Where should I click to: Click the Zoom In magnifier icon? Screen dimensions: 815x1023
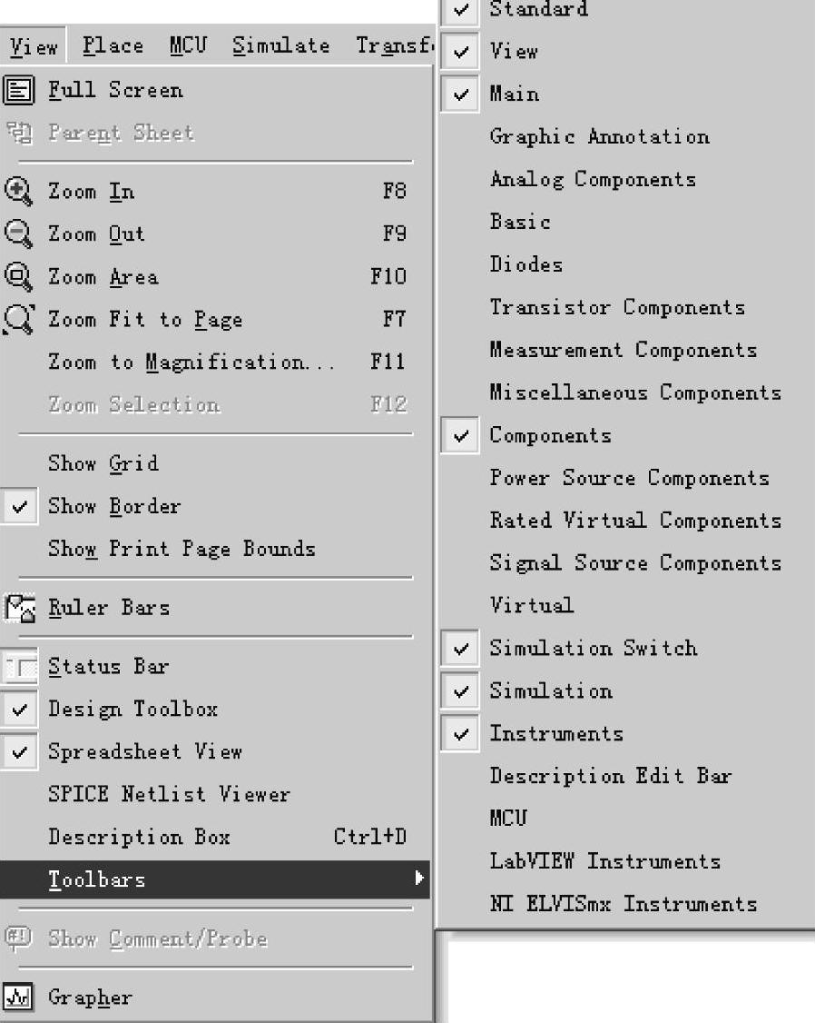point(17,191)
